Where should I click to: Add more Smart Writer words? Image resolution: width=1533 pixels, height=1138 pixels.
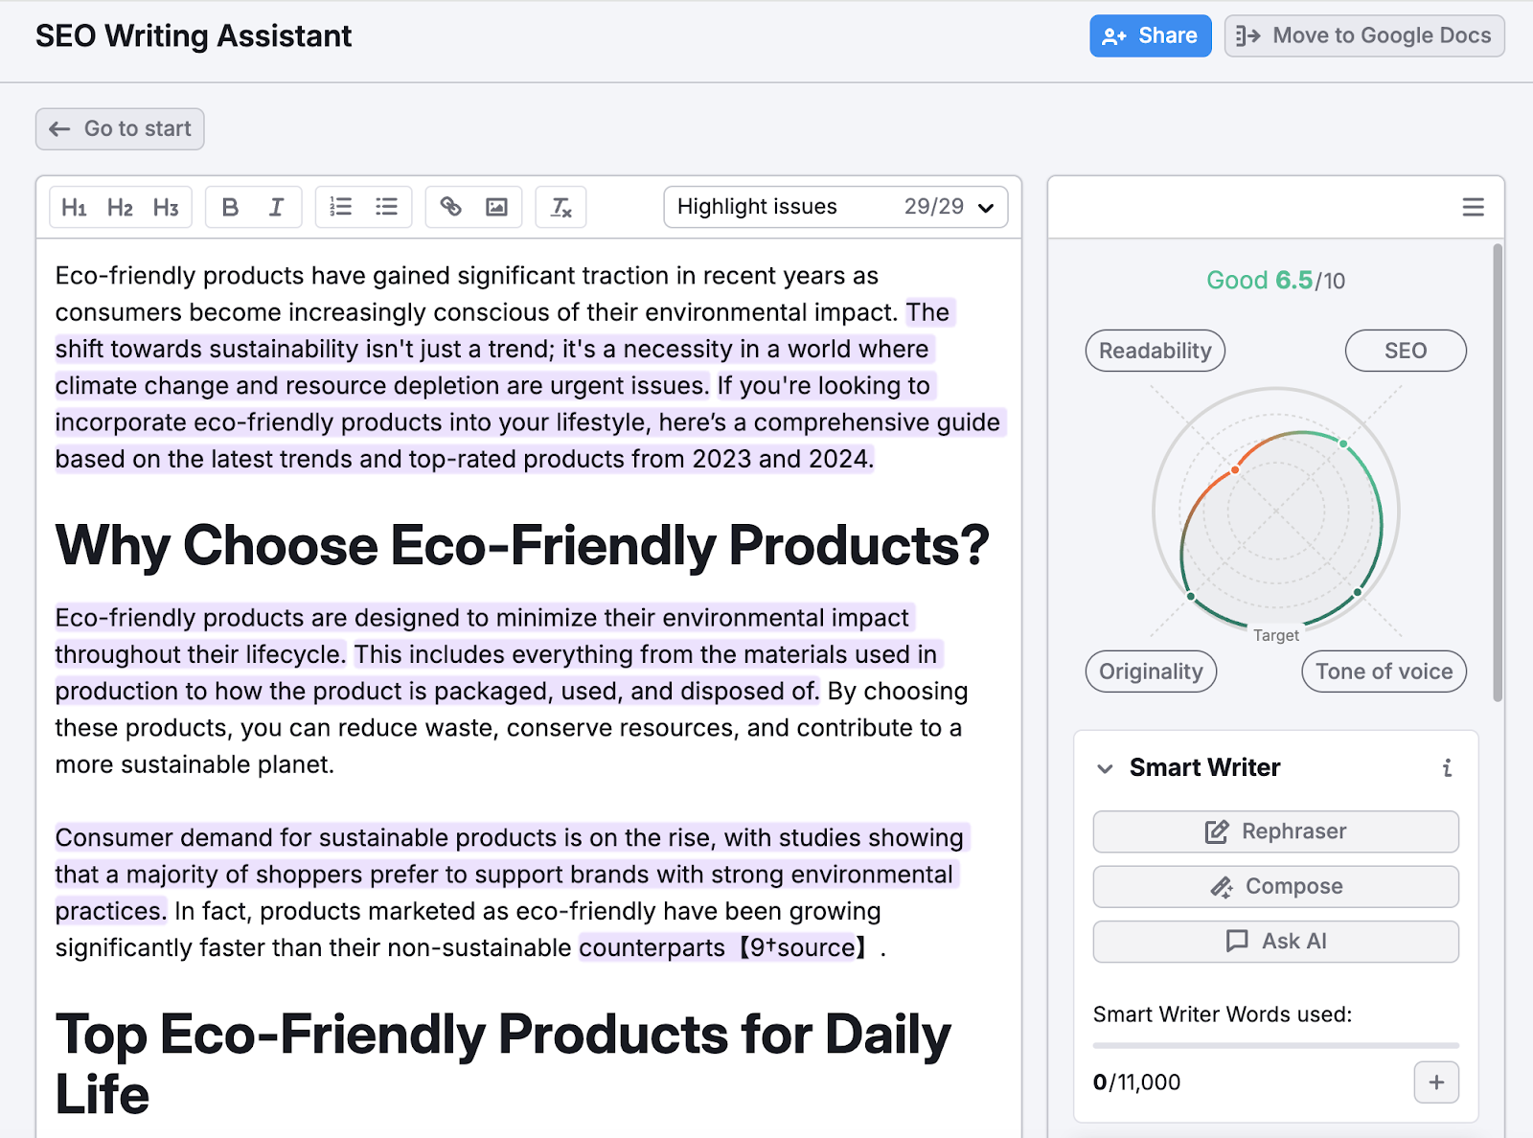(x=1436, y=1082)
